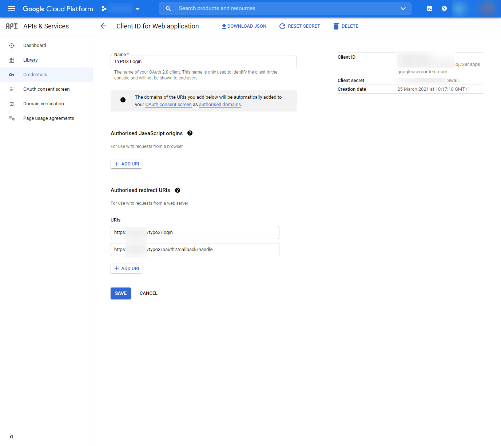Expand the search bar dropdown chevron

[403, 8]
